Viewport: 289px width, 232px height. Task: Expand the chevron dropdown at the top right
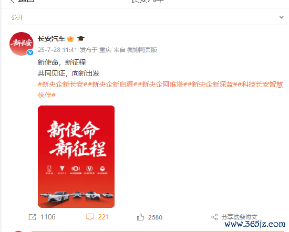281,17
